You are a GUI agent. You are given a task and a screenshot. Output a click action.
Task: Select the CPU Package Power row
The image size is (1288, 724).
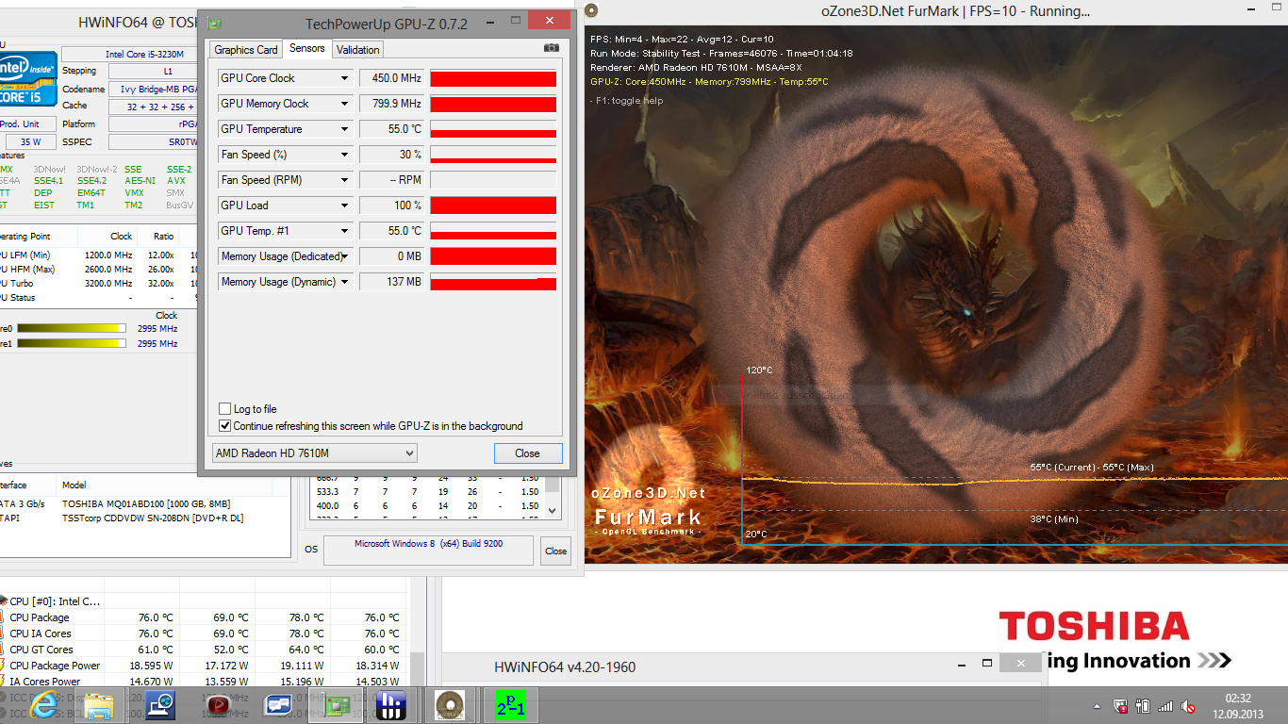click(x=205, y=666)
